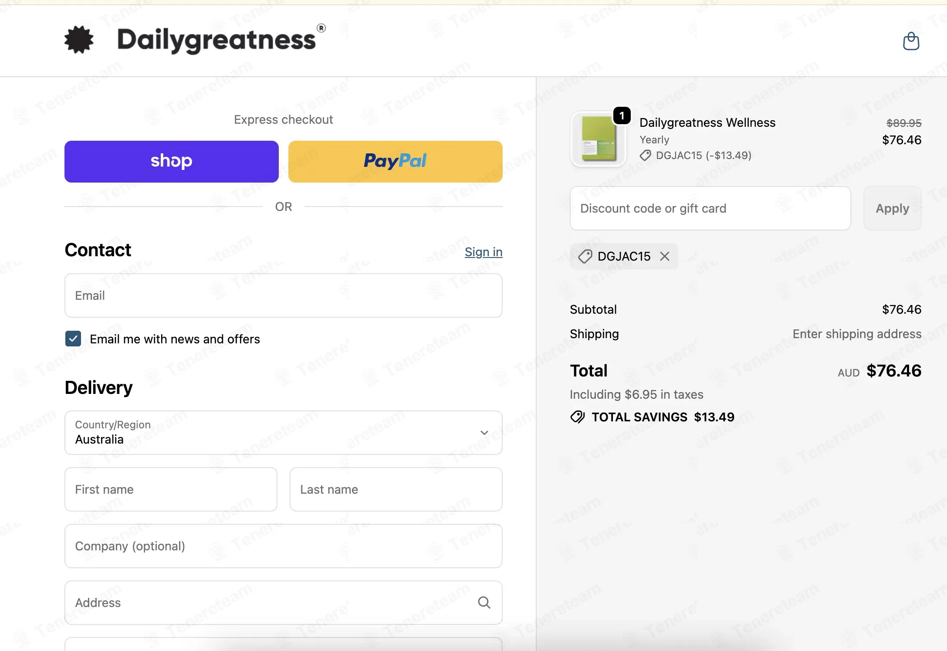Pay with Shop express checkout
947x651 pixels.
click(172, 162)
